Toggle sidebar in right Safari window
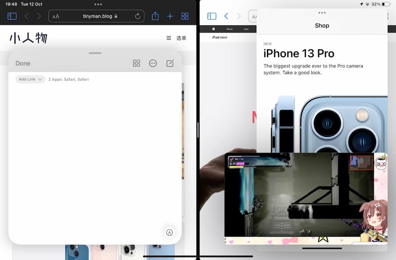Viewport: 396px width, 260px height. click(x=211, y=16)
